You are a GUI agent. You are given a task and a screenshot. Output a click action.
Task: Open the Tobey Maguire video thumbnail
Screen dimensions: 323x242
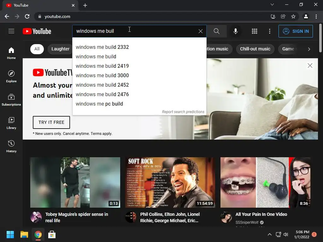pos(75,182)
